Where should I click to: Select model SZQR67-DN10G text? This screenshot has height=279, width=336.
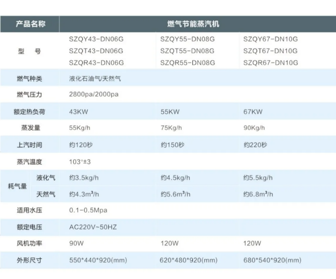270,63
